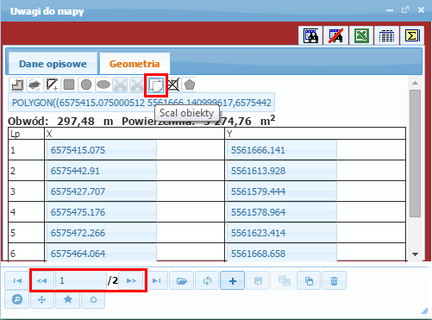Click the crossed-out square delete geometry icon
Image resolution: width=432 pixels, height=320 pixels.
[x=173, y=85]
